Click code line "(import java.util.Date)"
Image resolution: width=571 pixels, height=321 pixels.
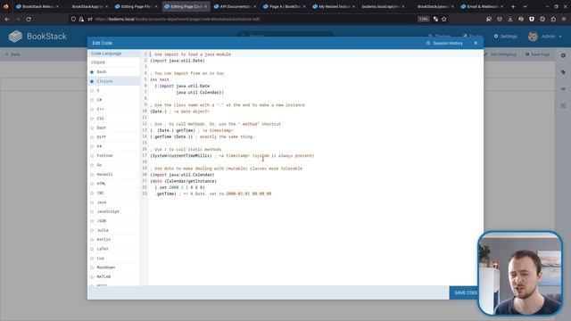pos(178,61)
